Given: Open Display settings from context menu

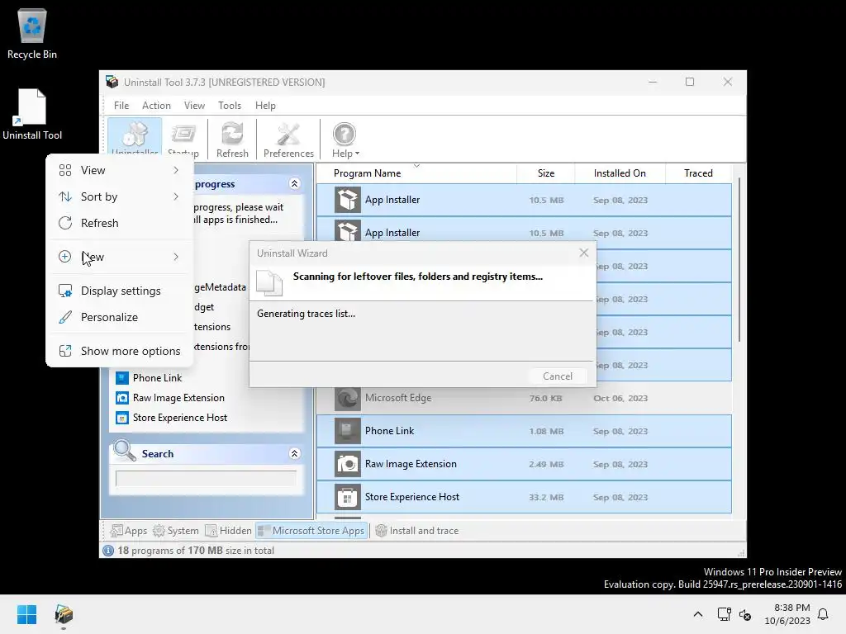Looking at the screenshot, I should point(119,291).
